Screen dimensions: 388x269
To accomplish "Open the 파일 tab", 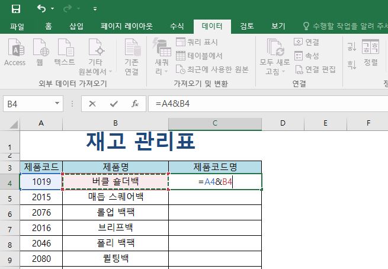I will [x=17, y=26].
